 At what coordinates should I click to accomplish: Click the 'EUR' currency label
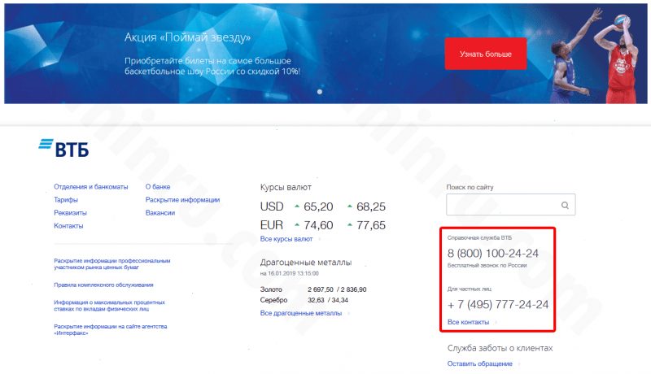272,225
